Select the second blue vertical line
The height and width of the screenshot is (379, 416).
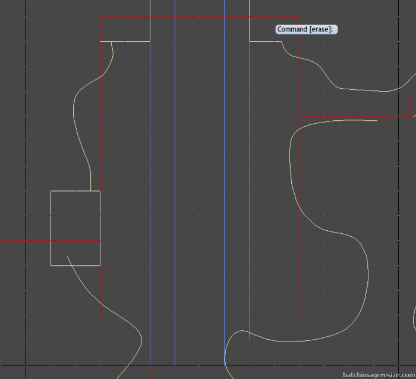pos(175,178)
